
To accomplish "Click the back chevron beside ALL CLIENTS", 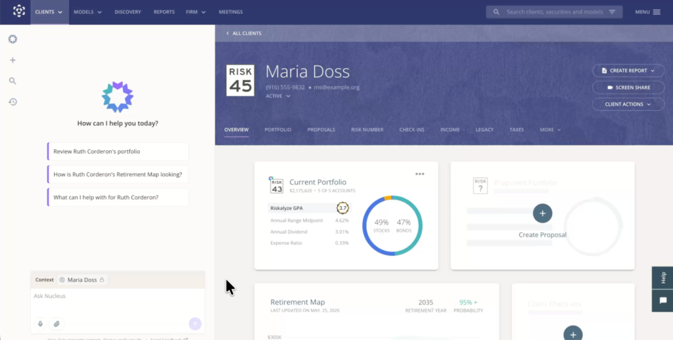I will click(227, 33).
